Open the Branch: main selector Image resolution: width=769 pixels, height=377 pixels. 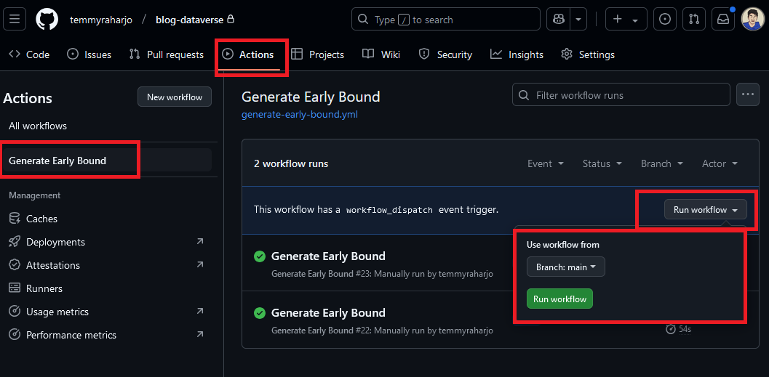[x=566, y=267]
